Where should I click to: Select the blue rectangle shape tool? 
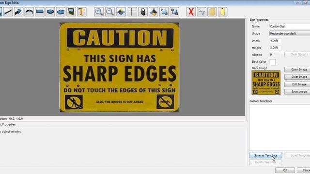40,12
